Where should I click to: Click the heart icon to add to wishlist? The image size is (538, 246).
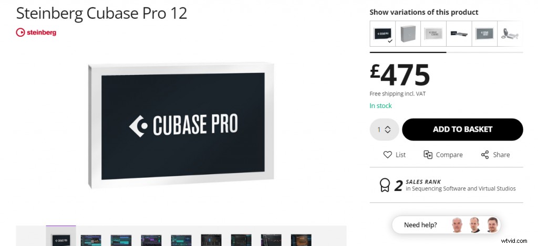(x=388, y=155)
